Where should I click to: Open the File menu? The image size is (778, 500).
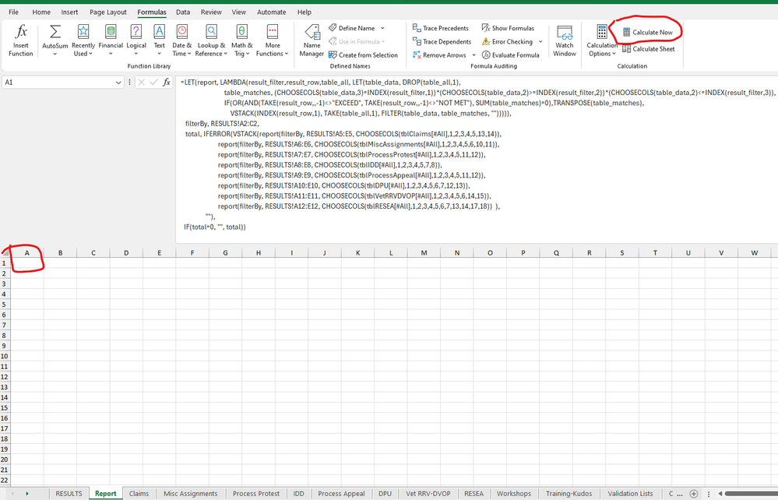(13, 12)
